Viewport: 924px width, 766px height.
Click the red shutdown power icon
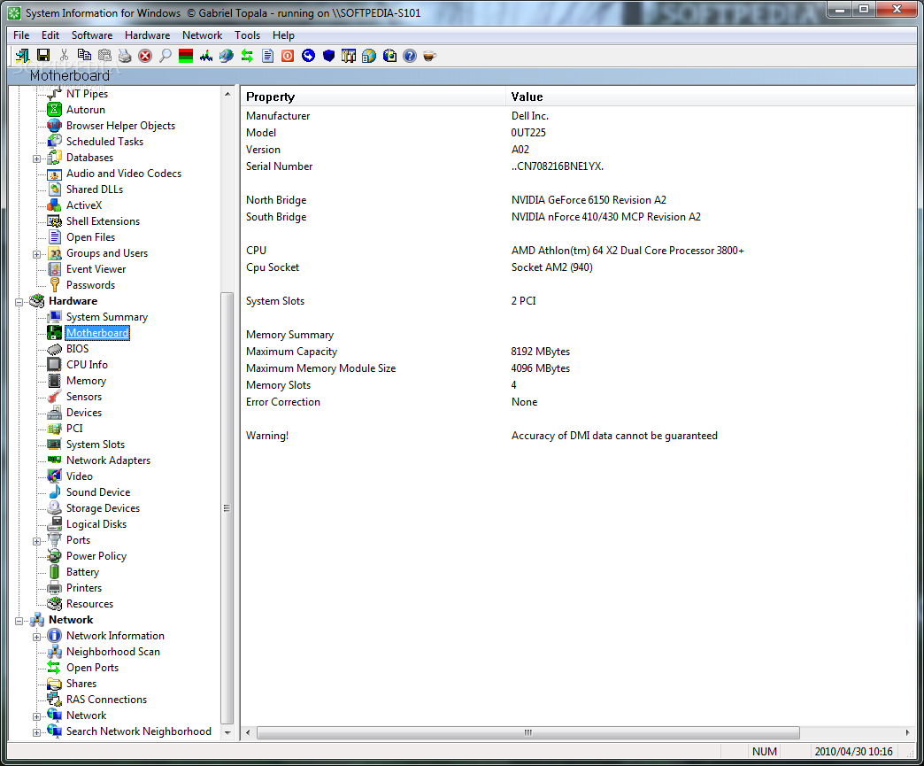point(288,56)
